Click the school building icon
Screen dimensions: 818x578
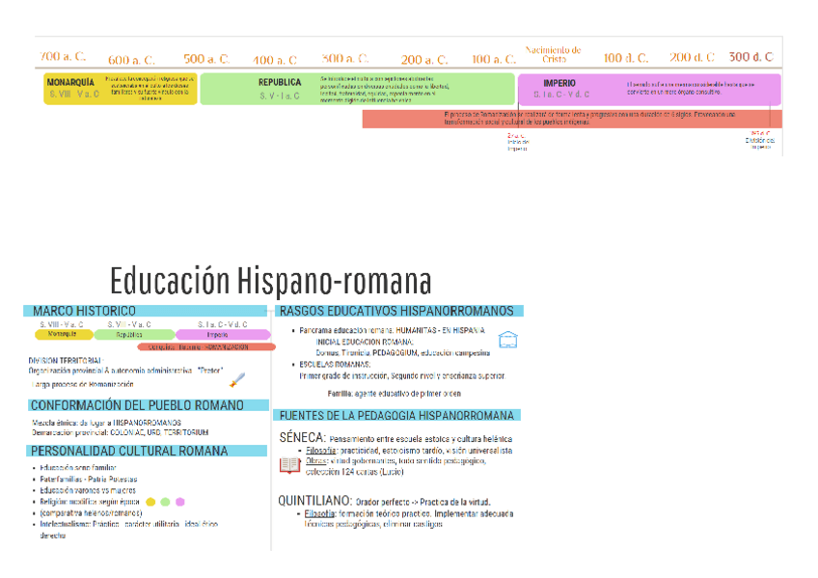pos(508,340)
